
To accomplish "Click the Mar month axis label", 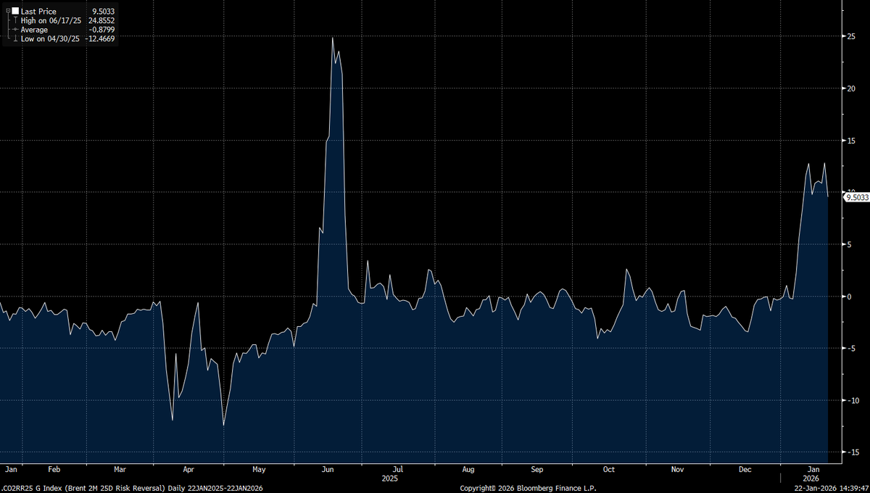I will pyautogui.click(x=120, y=470).
